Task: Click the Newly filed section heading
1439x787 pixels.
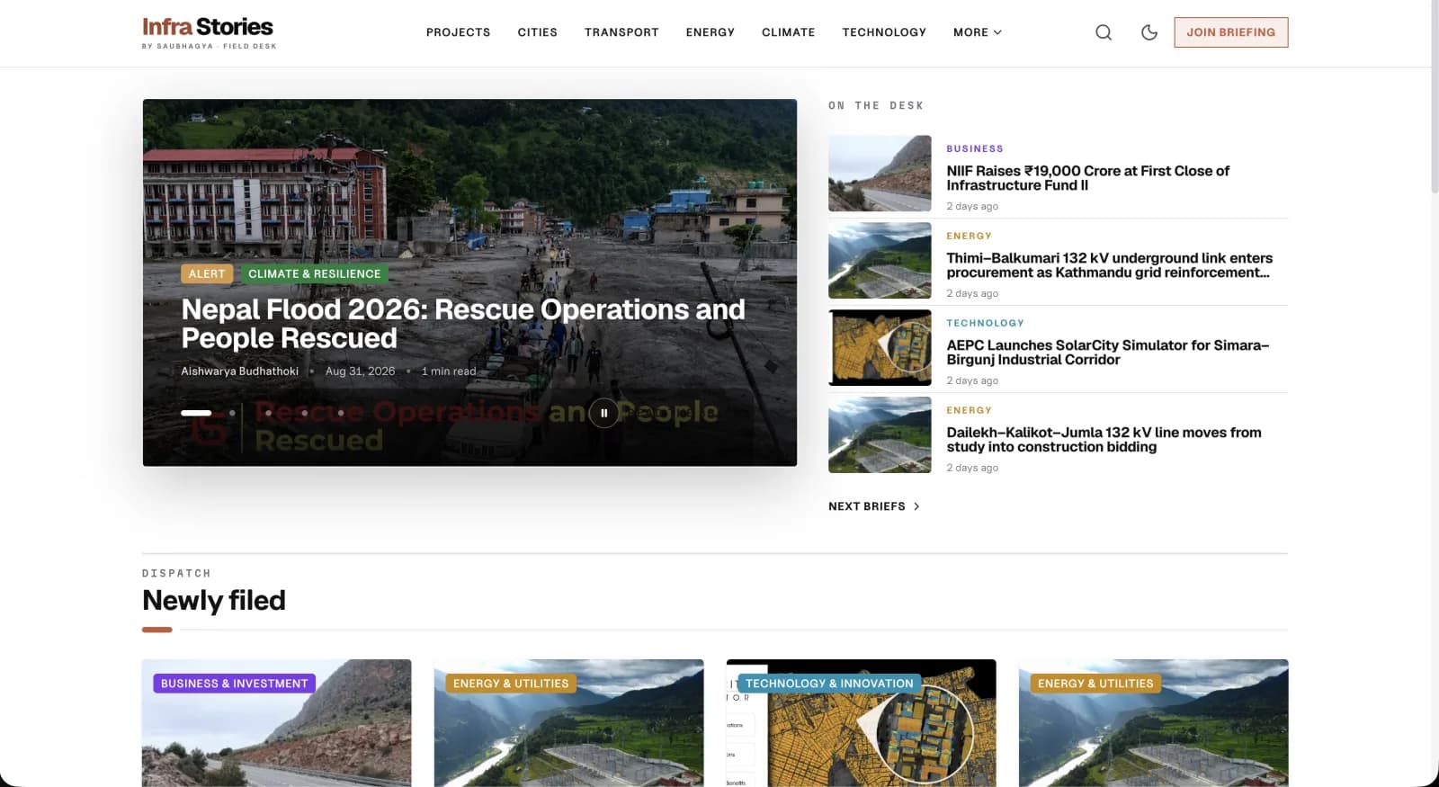Action: [x=214, y=601]
